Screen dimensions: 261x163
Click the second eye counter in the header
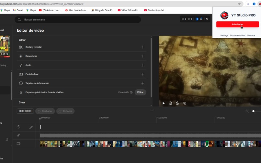(x=190, y=19)
